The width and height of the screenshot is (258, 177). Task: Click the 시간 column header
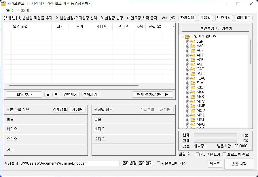click(x=60, y=27)
